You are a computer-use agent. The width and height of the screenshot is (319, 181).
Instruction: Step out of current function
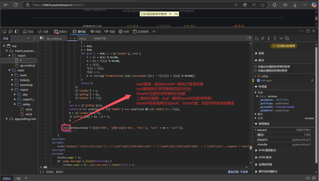(x=275, y=38)
